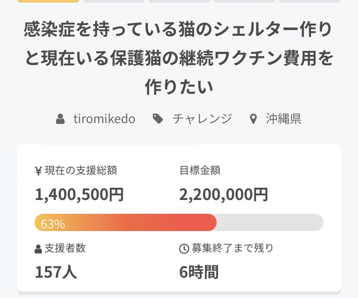Click the yen icon beside 現在の支援総額

[x=38, y=171]
